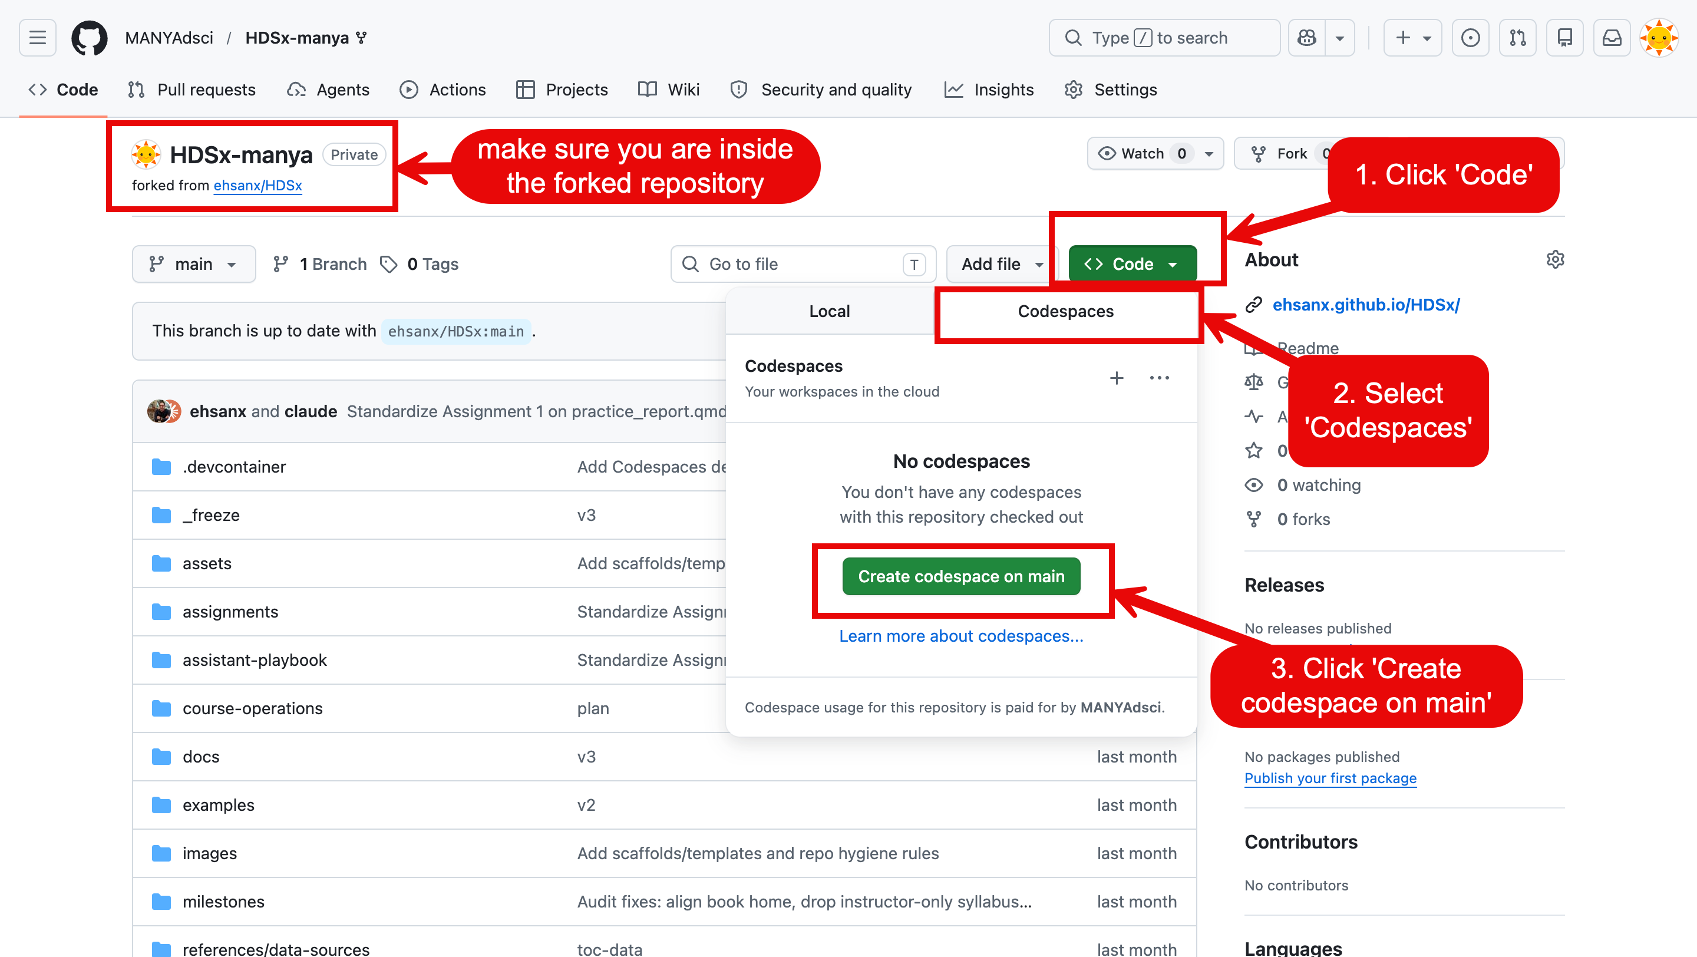Open the notifications inbox icon

(x=1612, y=38)
